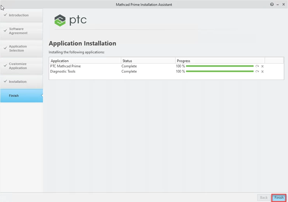The width and height of the screenshot is (288, 202).
Task: Click the Progress column header
Action: [220, 61]
